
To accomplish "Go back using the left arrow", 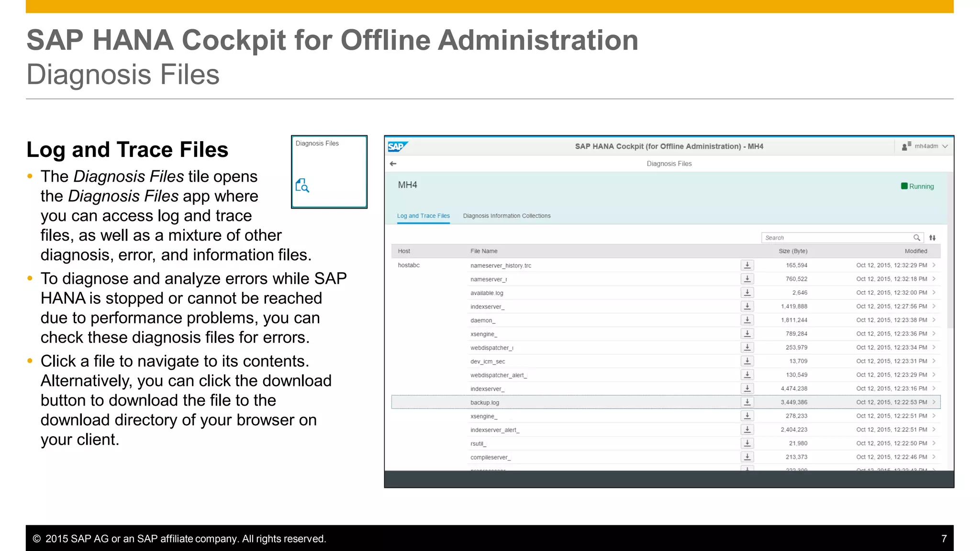I will pos(393,164).
